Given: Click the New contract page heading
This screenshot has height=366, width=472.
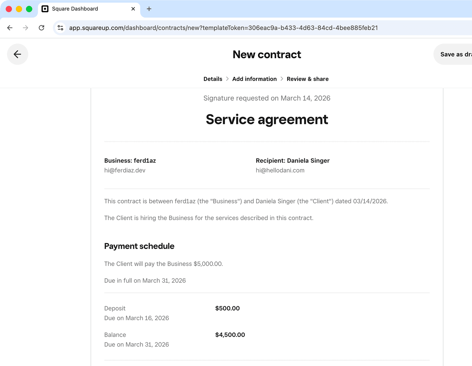Looking at the screenshot, I should [267, 55].
